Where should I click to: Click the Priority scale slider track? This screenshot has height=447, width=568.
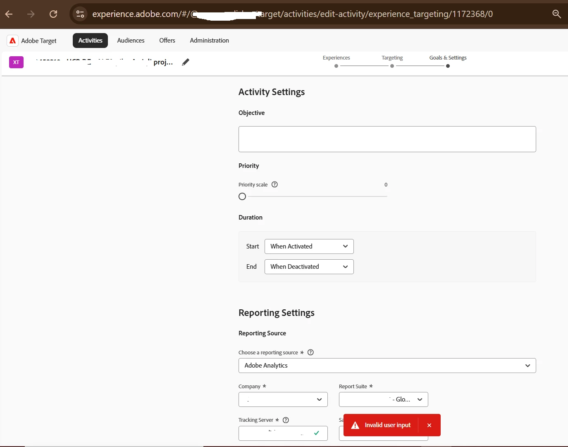pos(317,196)
